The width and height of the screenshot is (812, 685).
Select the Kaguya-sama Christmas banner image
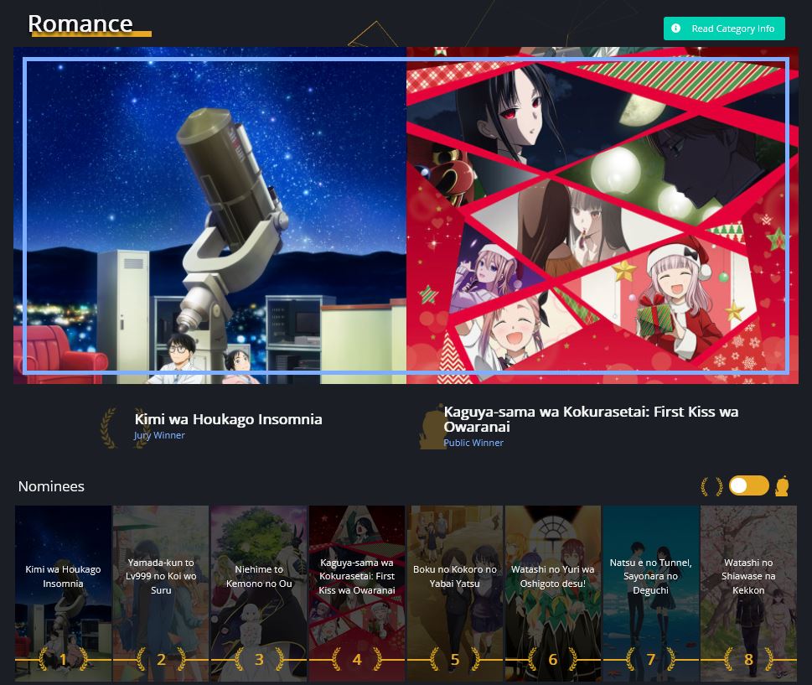click(x=602, y=215)
